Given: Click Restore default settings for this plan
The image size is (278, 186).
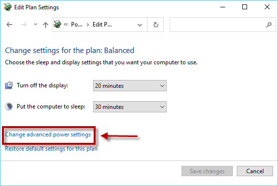Looking at the screenshot, I should (x=51, y=149).
